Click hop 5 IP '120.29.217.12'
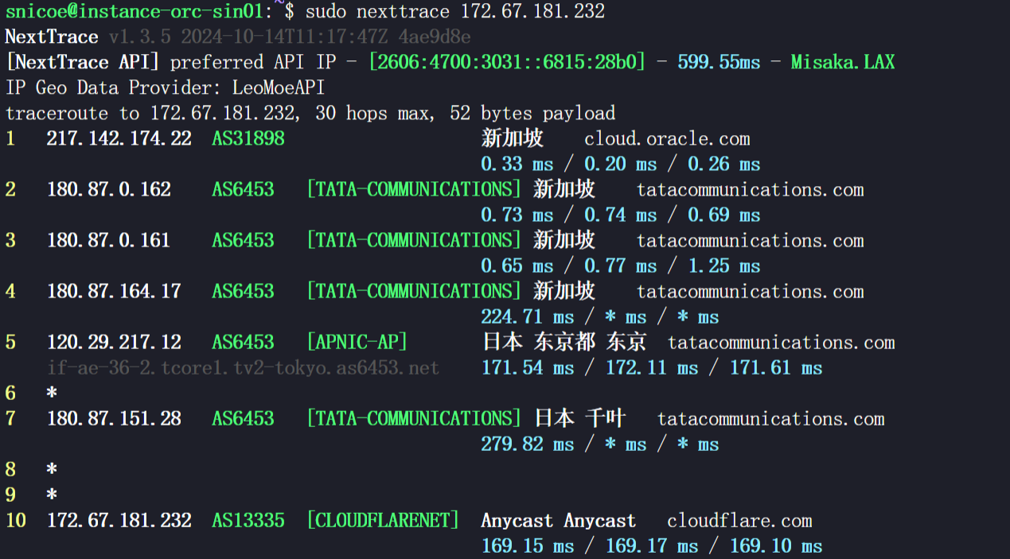 [x=114, y=342]
